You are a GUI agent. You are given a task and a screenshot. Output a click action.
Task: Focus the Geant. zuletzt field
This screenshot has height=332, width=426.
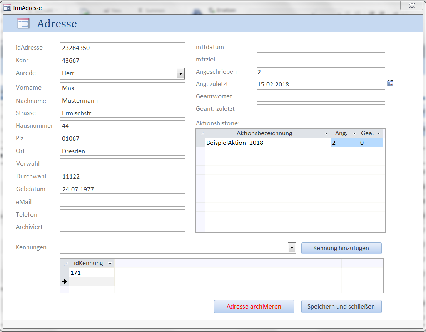[321, 109]
